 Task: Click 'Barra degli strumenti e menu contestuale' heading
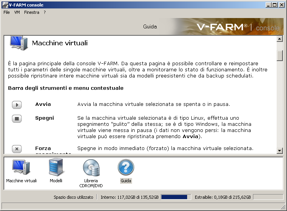tap(66, 88)
